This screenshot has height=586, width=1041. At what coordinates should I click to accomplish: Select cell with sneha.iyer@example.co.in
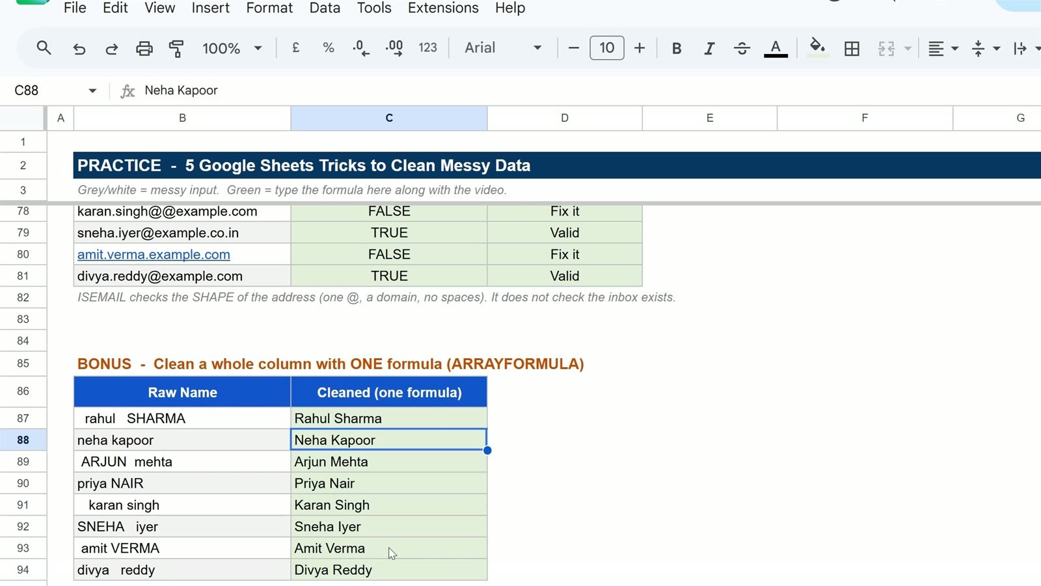[x=182, y=232]
